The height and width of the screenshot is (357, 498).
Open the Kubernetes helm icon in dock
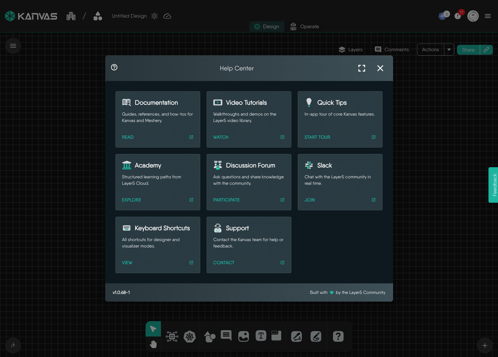[x=190, y=337]
